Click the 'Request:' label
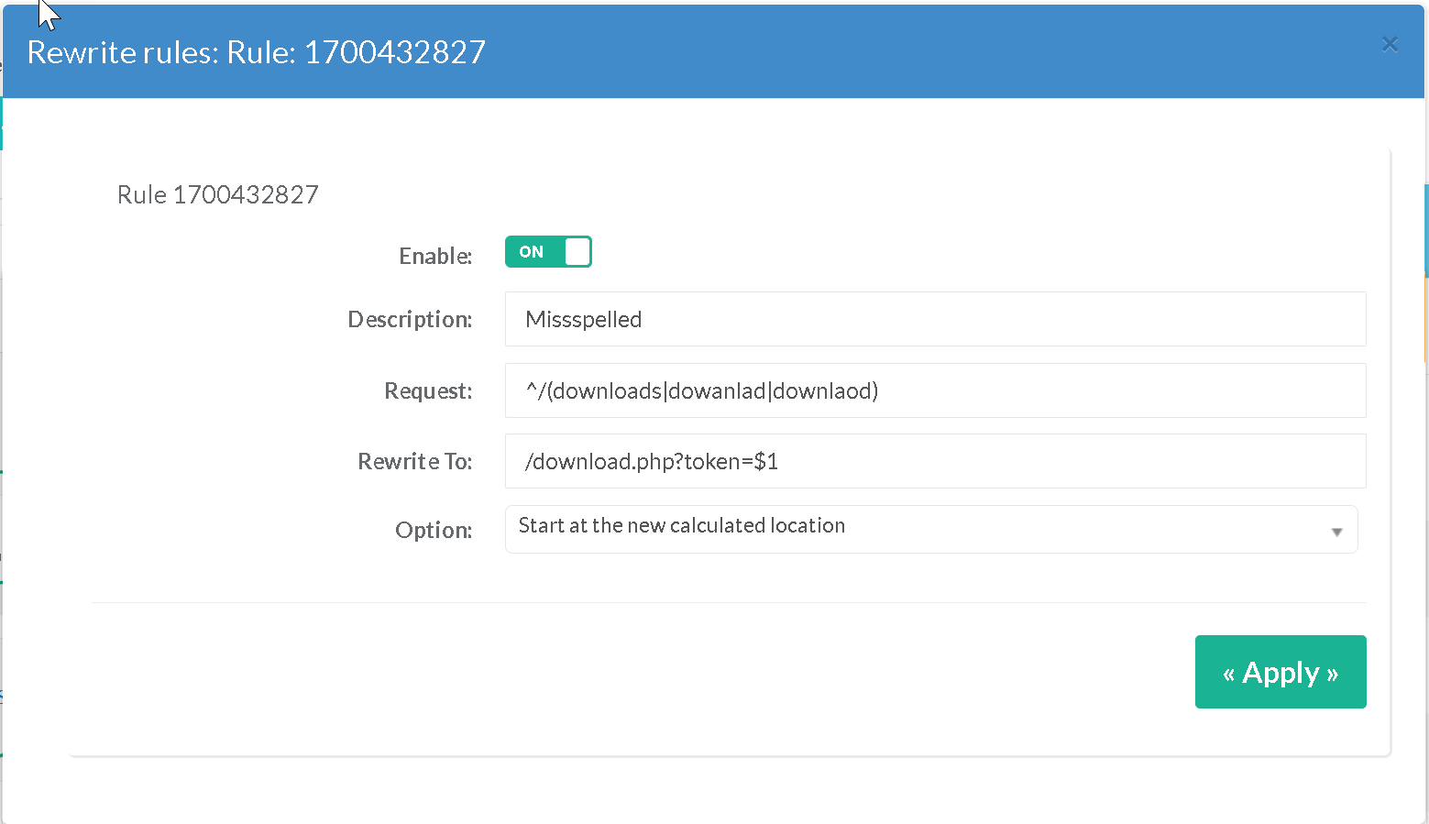1429x824 pixels. tap(428, 390)
